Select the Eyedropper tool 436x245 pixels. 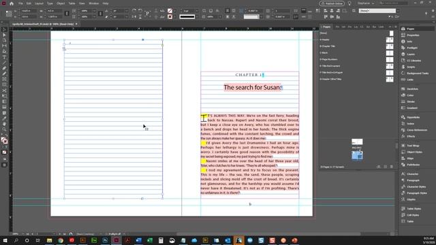click(4, 118)
